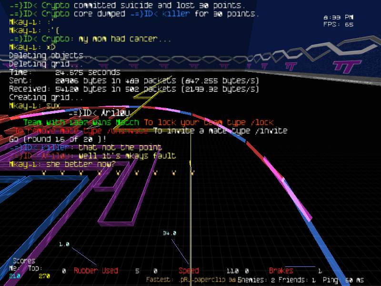Select the Speed gauge label
This screenshot has width=381, height=286.
coord(189,271)
